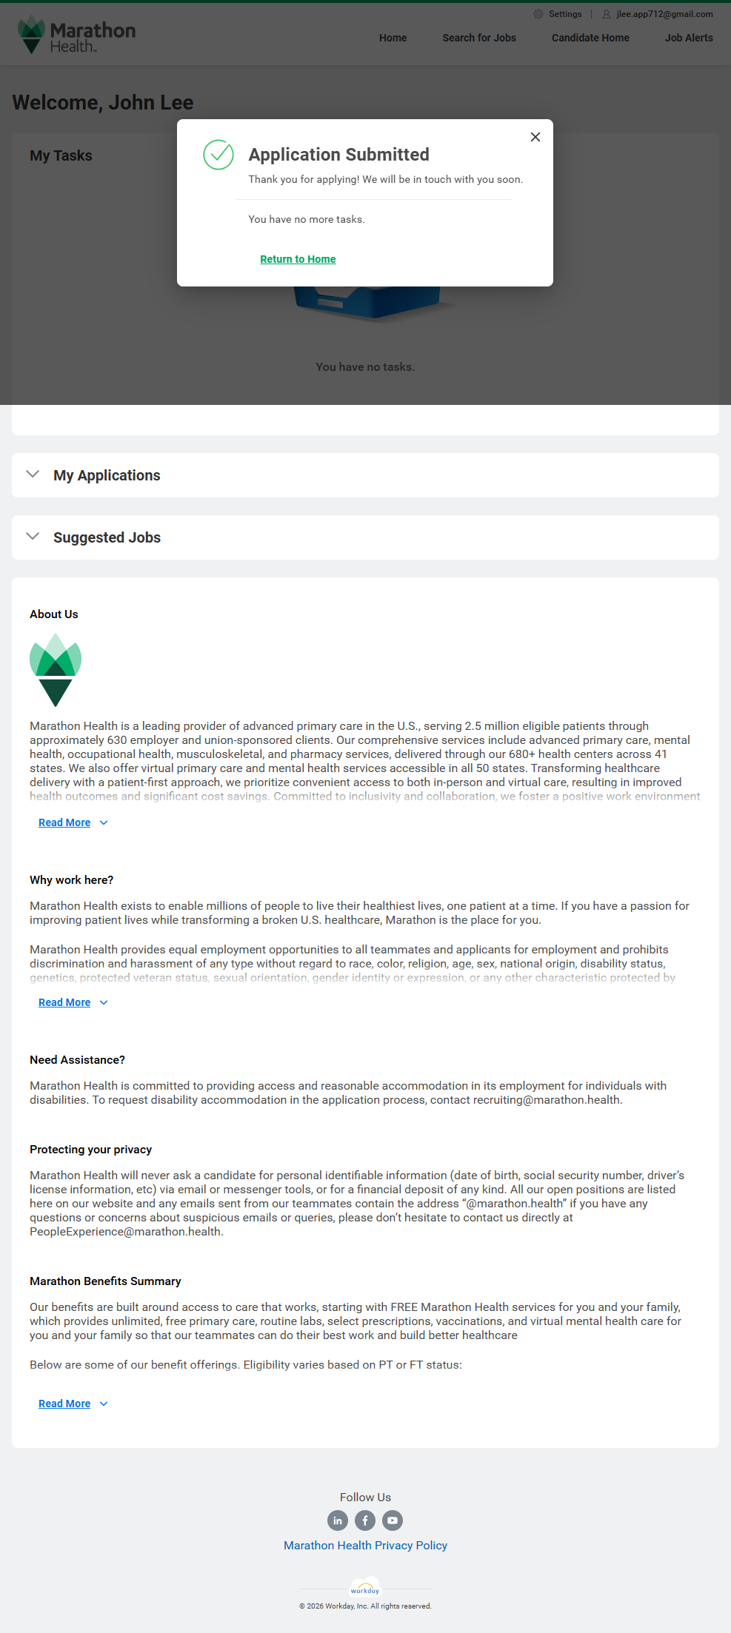Open the LinkedIn social icon
This screenshot has width=731, height=1633.
coord(338,1520)
